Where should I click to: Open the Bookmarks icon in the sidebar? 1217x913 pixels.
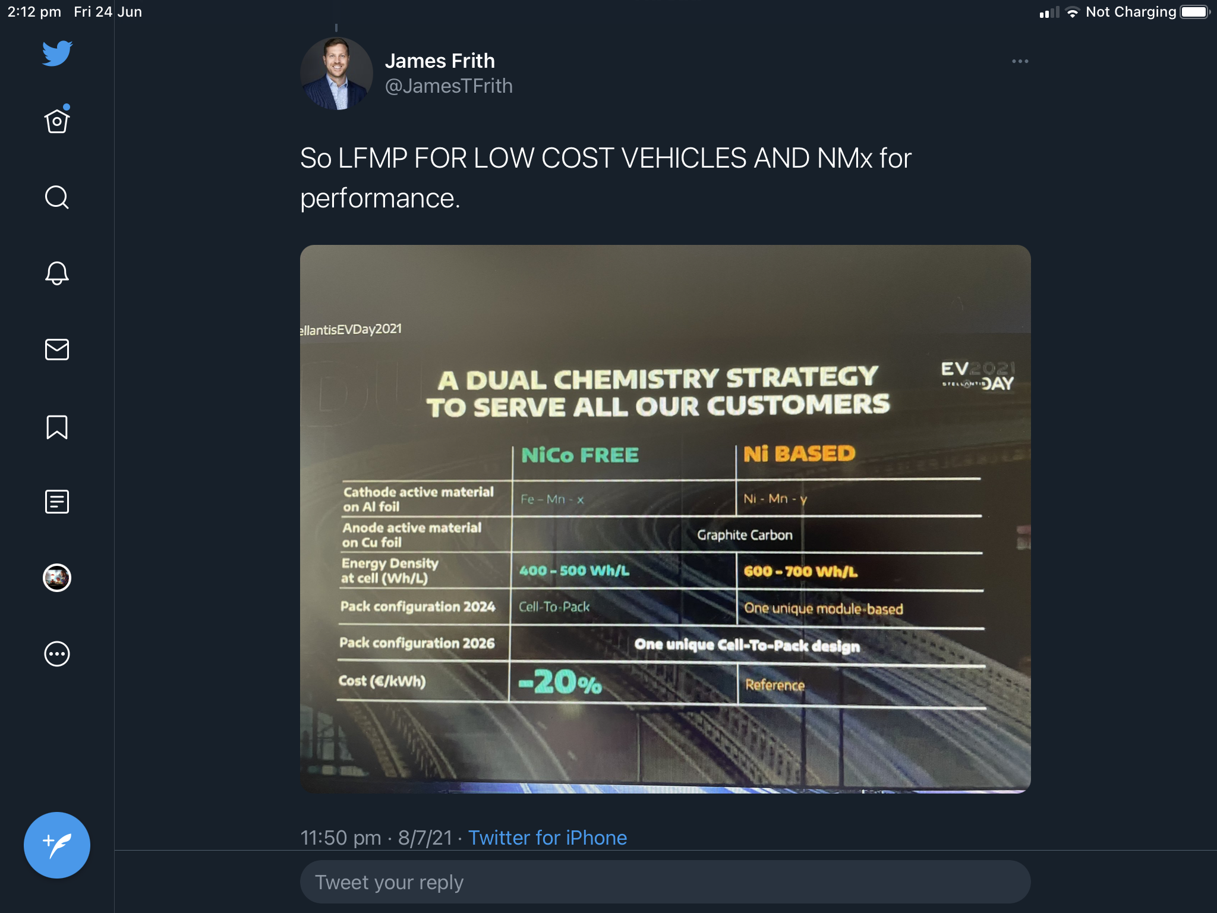pyautogui.click(x=57, y=427)
